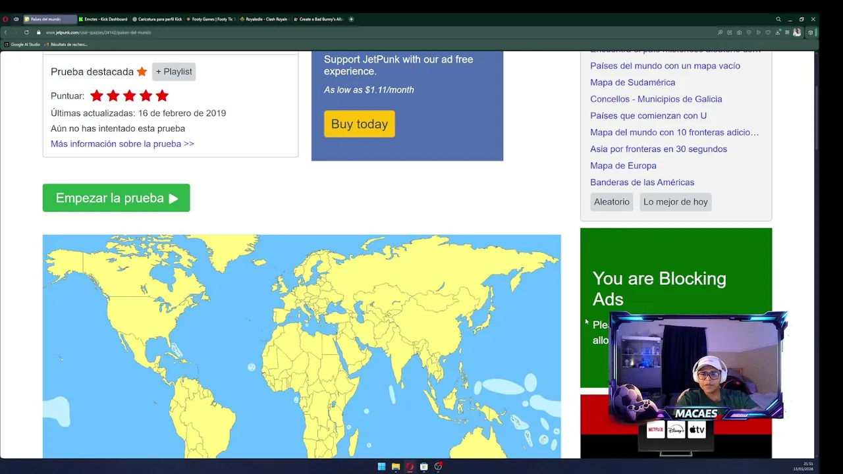Click the find-in-page magnifier toolbar icon

click(720, 32)
